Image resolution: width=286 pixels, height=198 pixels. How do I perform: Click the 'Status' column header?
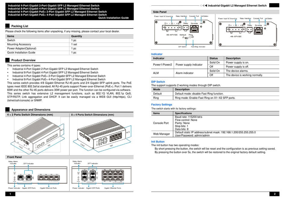click(x=213, y=58)
